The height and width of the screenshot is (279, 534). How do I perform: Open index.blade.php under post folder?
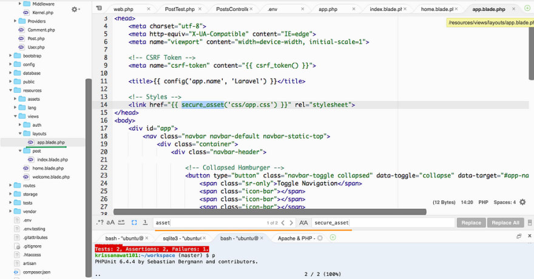52,159
